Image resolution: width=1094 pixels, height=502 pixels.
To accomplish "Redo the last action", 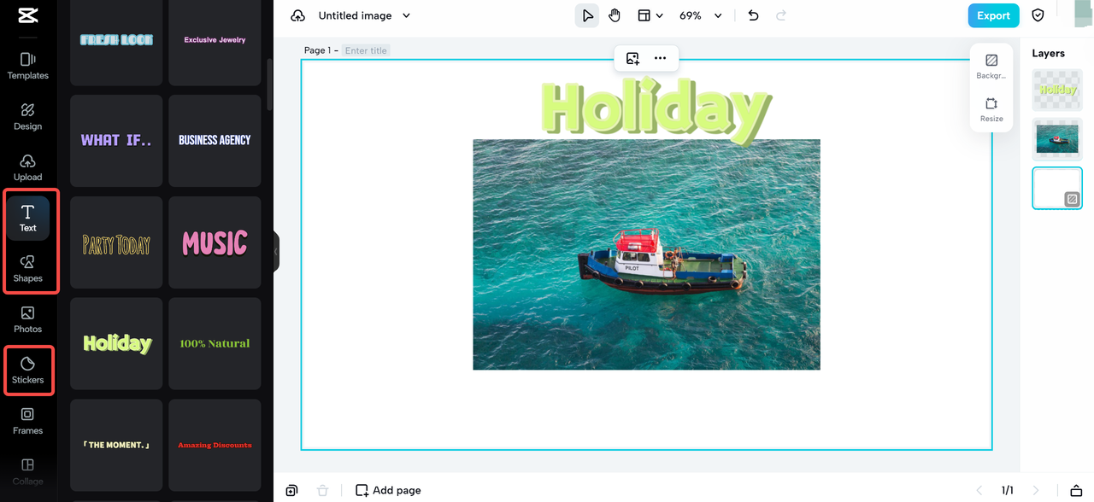I will (780, 15).
